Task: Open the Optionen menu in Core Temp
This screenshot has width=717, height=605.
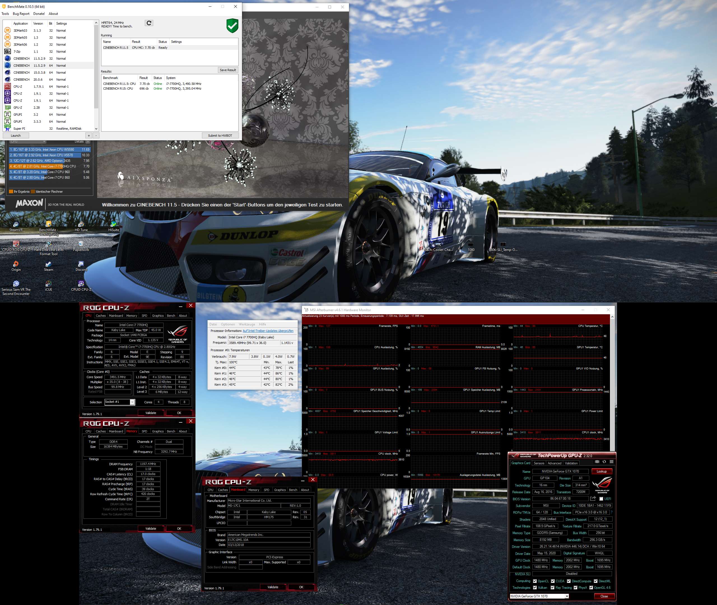Action: click(x=228, y=324)
